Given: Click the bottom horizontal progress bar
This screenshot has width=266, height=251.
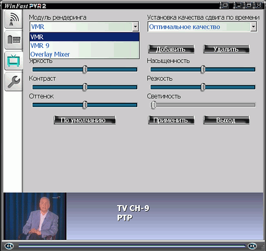Looking at the screenshot, I should (x=132, y=246).
